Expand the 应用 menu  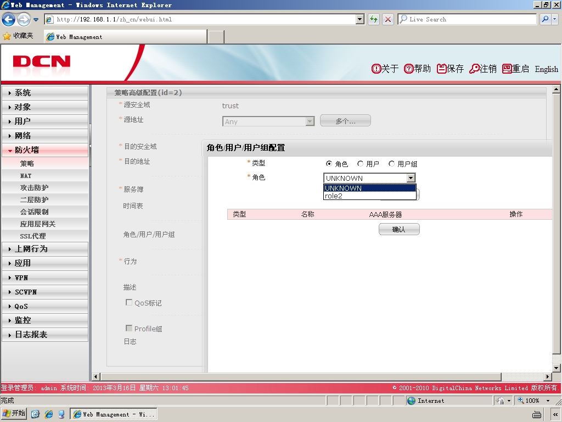click(45, 263)
